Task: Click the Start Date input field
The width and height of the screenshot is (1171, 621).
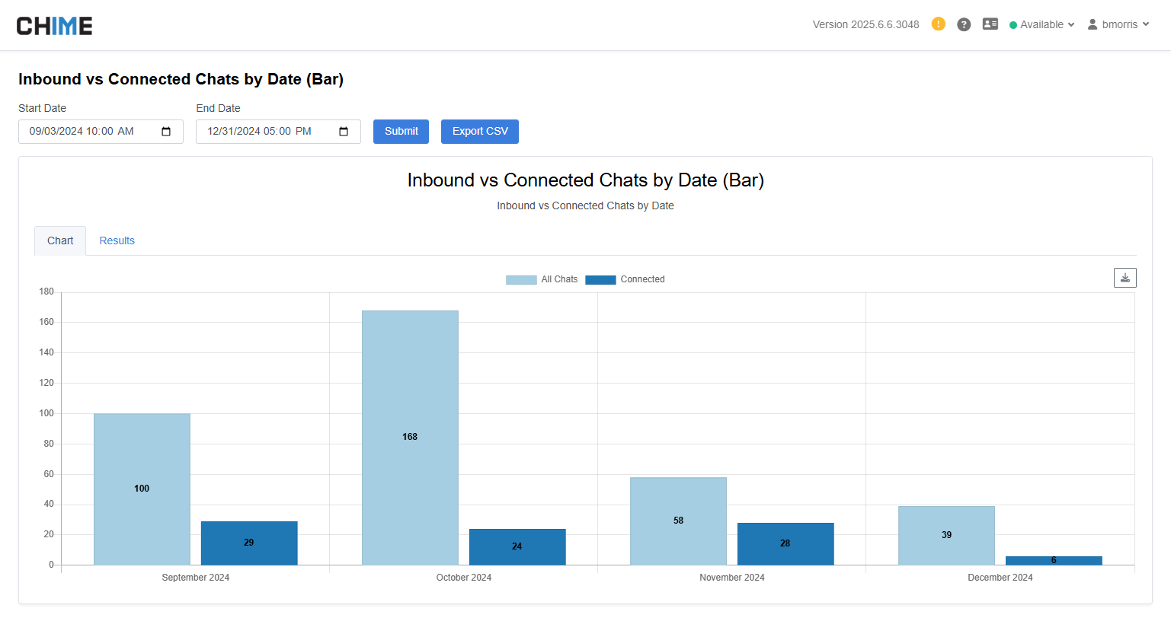Action: click(x=101, y=132)
